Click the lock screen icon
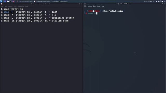The image size is (166, 93). 162,1
